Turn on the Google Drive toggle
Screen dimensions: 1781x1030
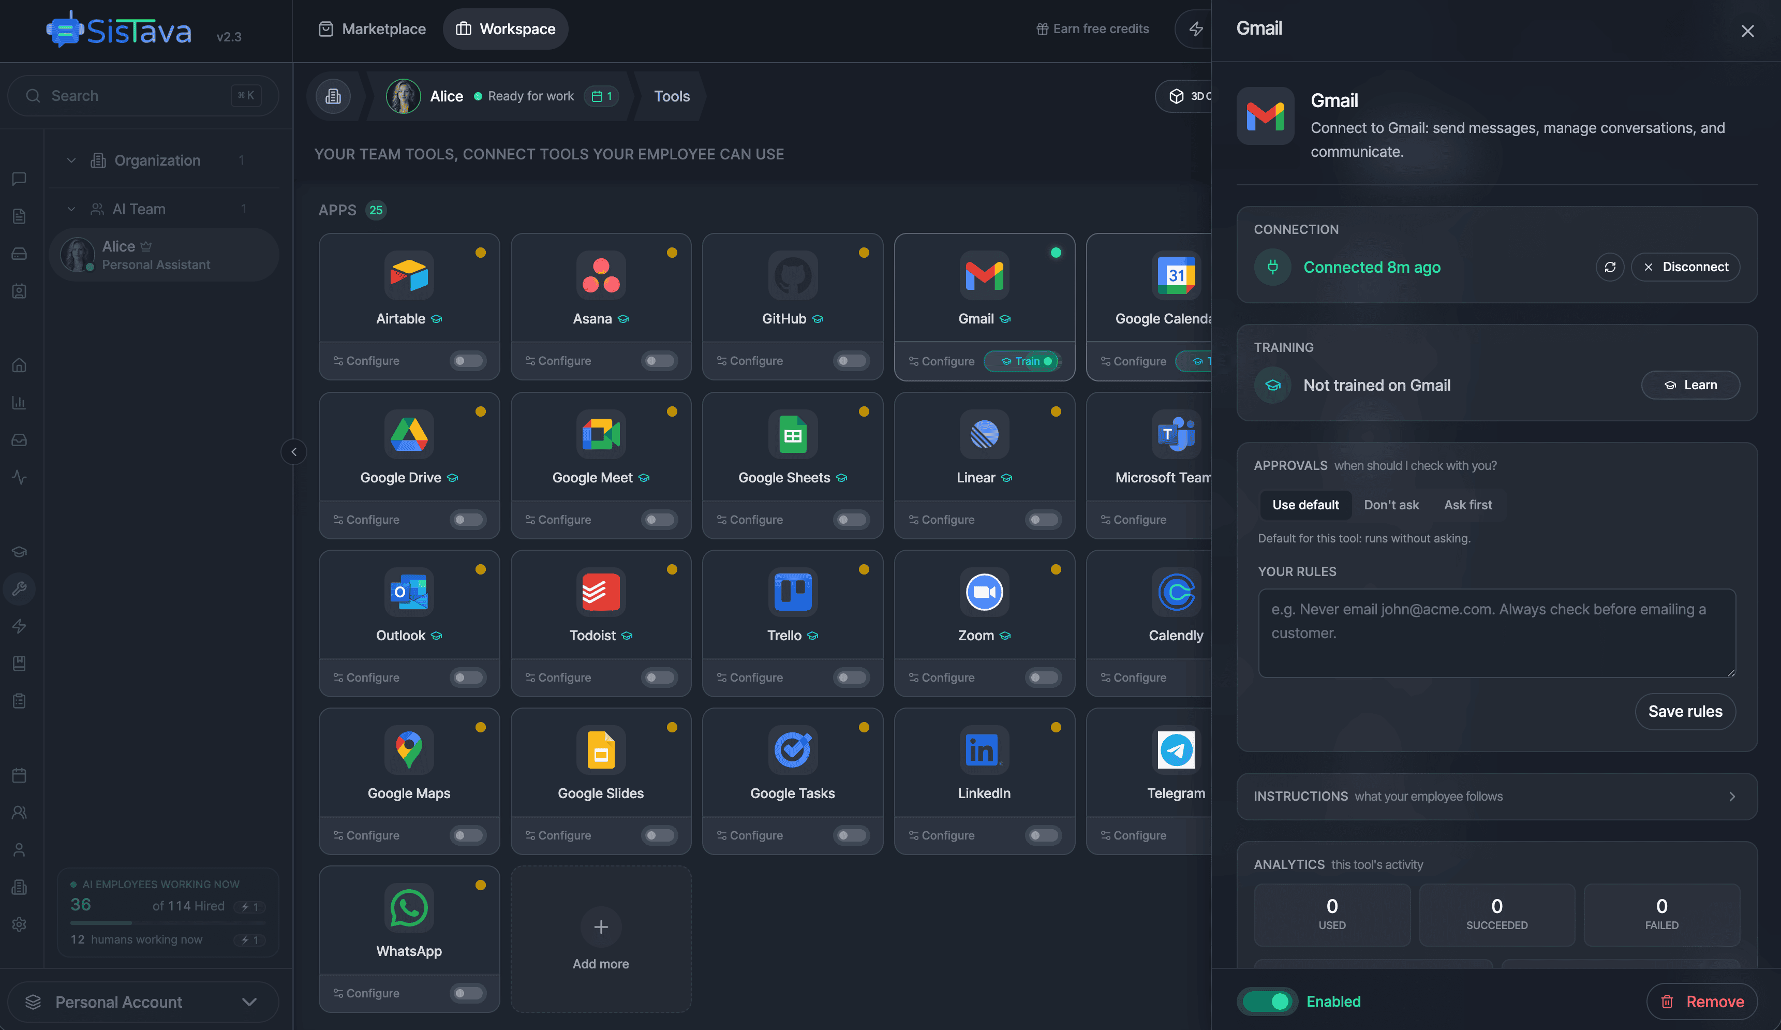click(467, 520)
